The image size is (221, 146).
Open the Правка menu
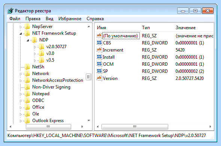coord(33,19)
